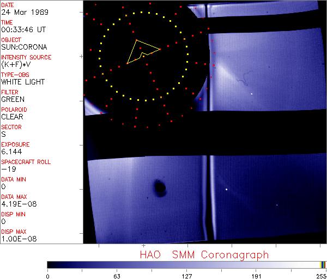Click the 63 tick label under the color bar
This screenshot has width=327, height=279.
pos(117,275)
